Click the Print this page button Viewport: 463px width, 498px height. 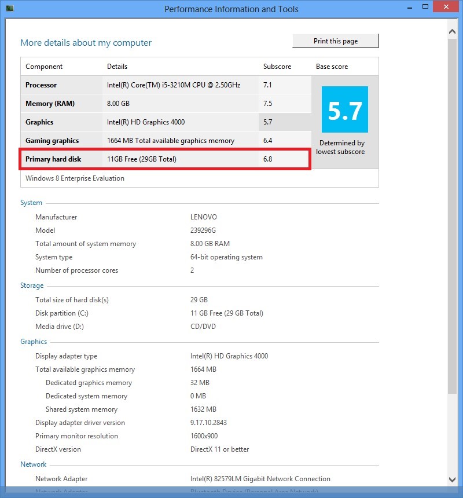(x=336, y=41)
